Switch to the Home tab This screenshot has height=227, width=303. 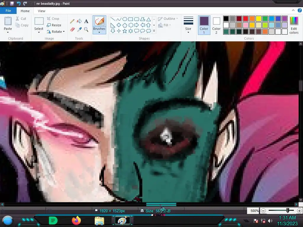25,11
